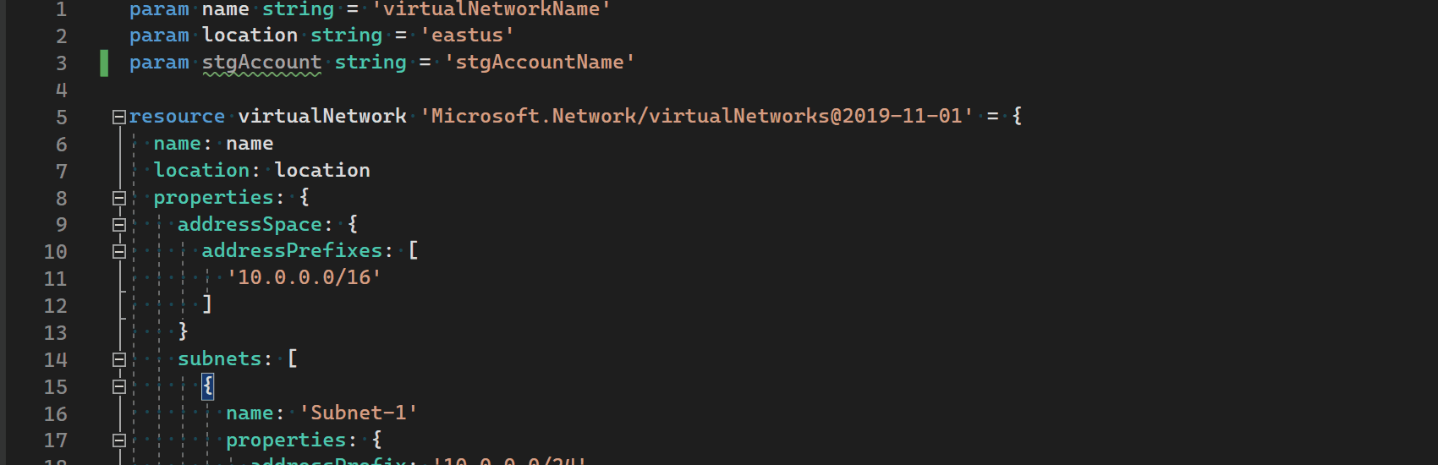Screen dimensions: 1438x465
Task: Click the '10.0.0.0/16' address prefix
Action: click(304, 277)
